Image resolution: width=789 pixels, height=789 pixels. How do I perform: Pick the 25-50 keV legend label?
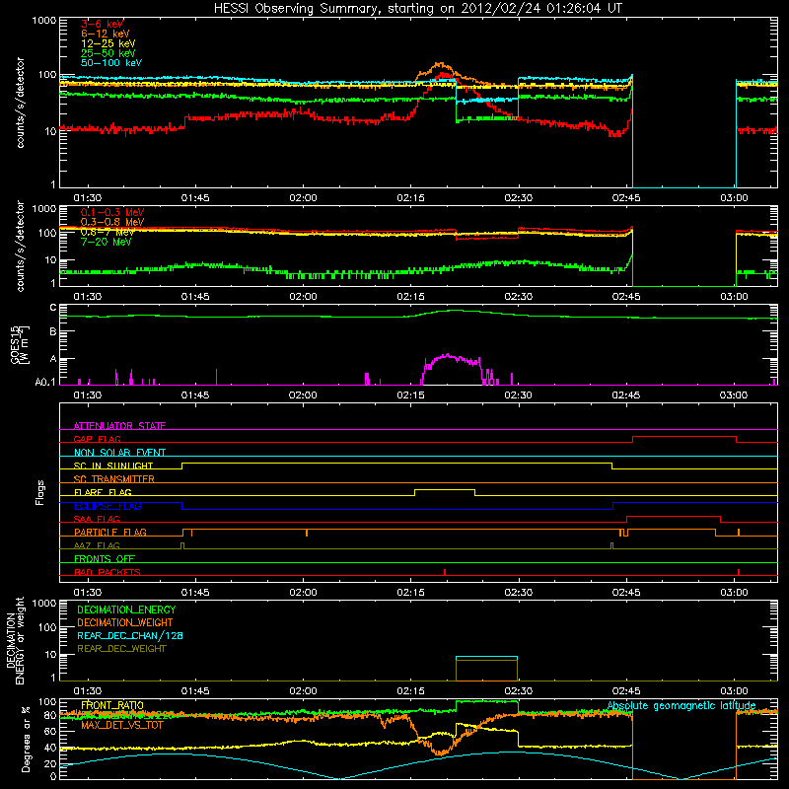[x=108, y=53]
